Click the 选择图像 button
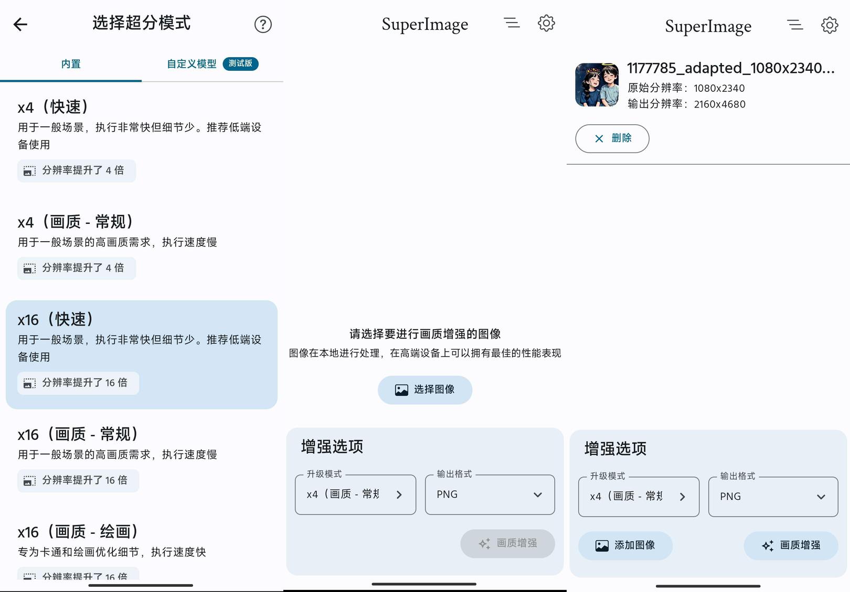Image resolution: width=850 pixels, height=592 pixels. (425, 390)
